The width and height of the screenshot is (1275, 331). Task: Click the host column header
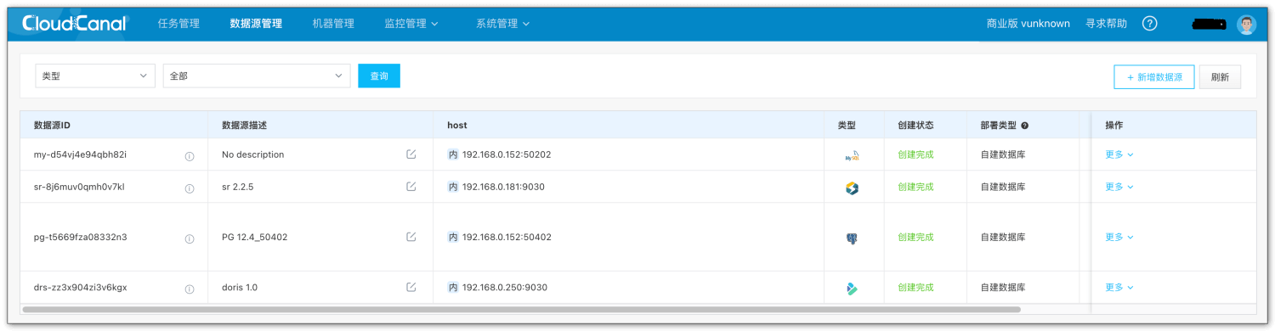coord(457,126)
